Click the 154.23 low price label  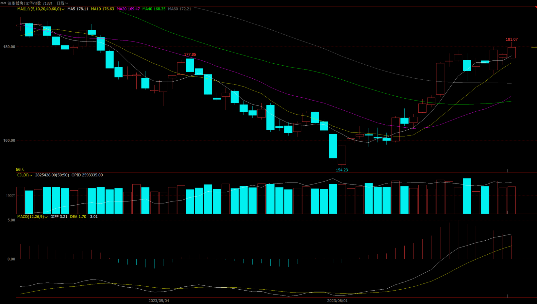pos(342,170)
